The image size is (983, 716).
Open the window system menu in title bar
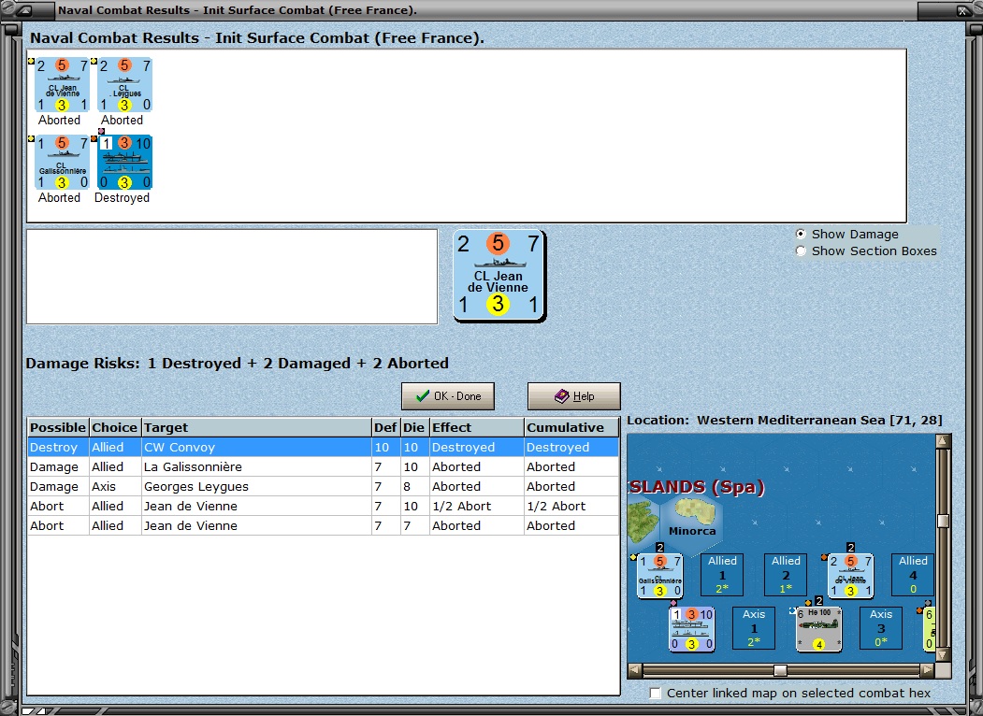[27, 10]
